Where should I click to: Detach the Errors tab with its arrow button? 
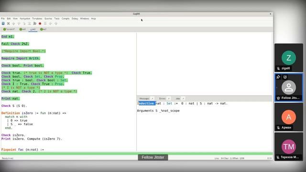click(x=169, y=99)
